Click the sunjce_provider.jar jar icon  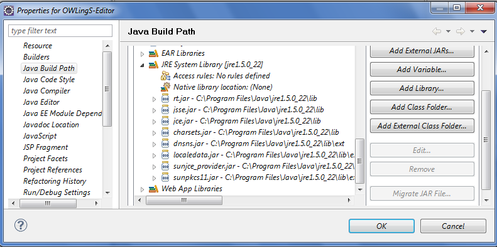pos(165,166)
